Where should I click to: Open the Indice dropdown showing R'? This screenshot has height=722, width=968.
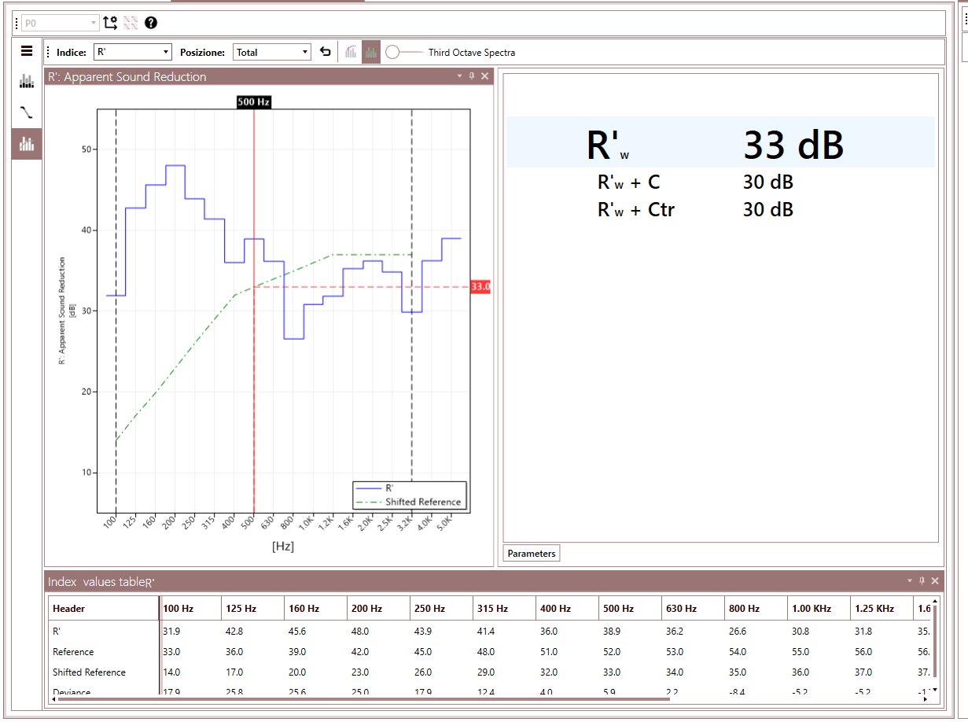coord(132,52)
